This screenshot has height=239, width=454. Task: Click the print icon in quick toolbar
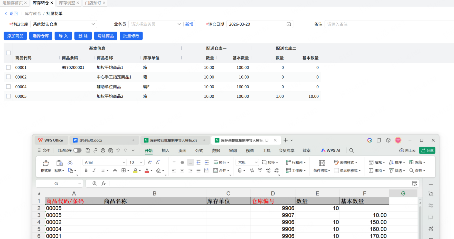[x=103, y=150]
